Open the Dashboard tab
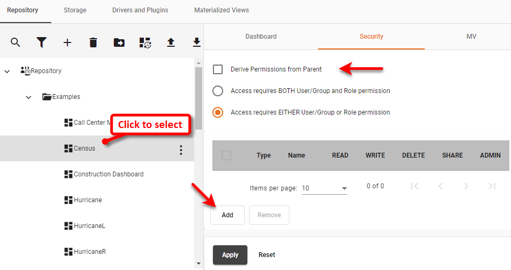Screen dimensions: 511x270 261,37
